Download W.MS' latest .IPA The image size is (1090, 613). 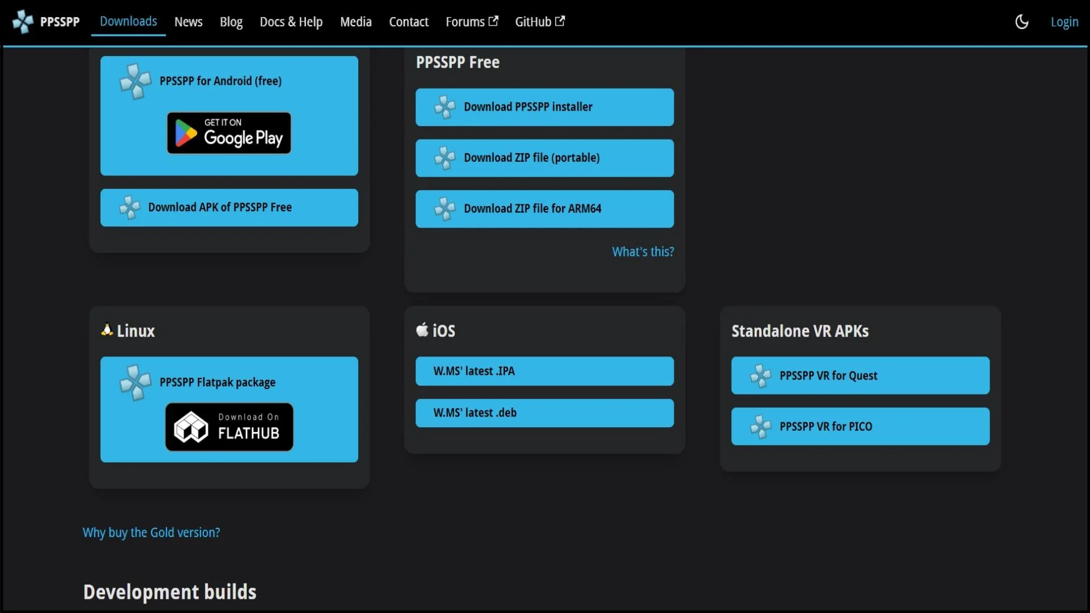544,371
